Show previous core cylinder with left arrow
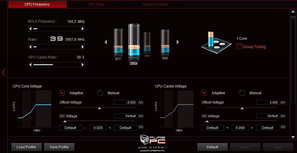Screen dimensions: 297x153 coord(106,42)
